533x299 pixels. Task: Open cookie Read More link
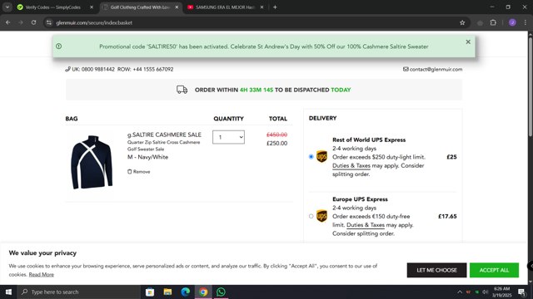pos(41,275)
